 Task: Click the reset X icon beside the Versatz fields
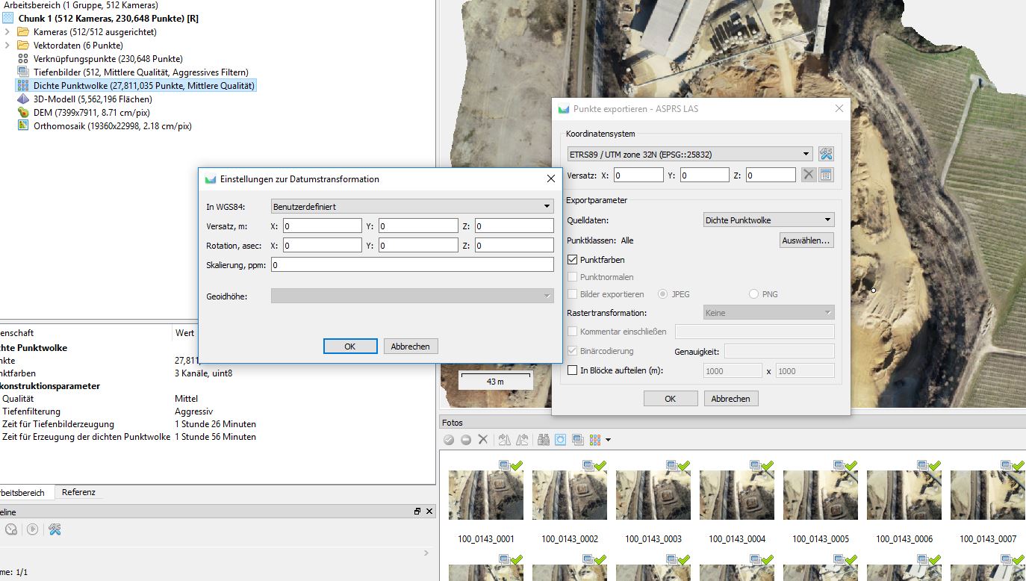pos(809,175)
